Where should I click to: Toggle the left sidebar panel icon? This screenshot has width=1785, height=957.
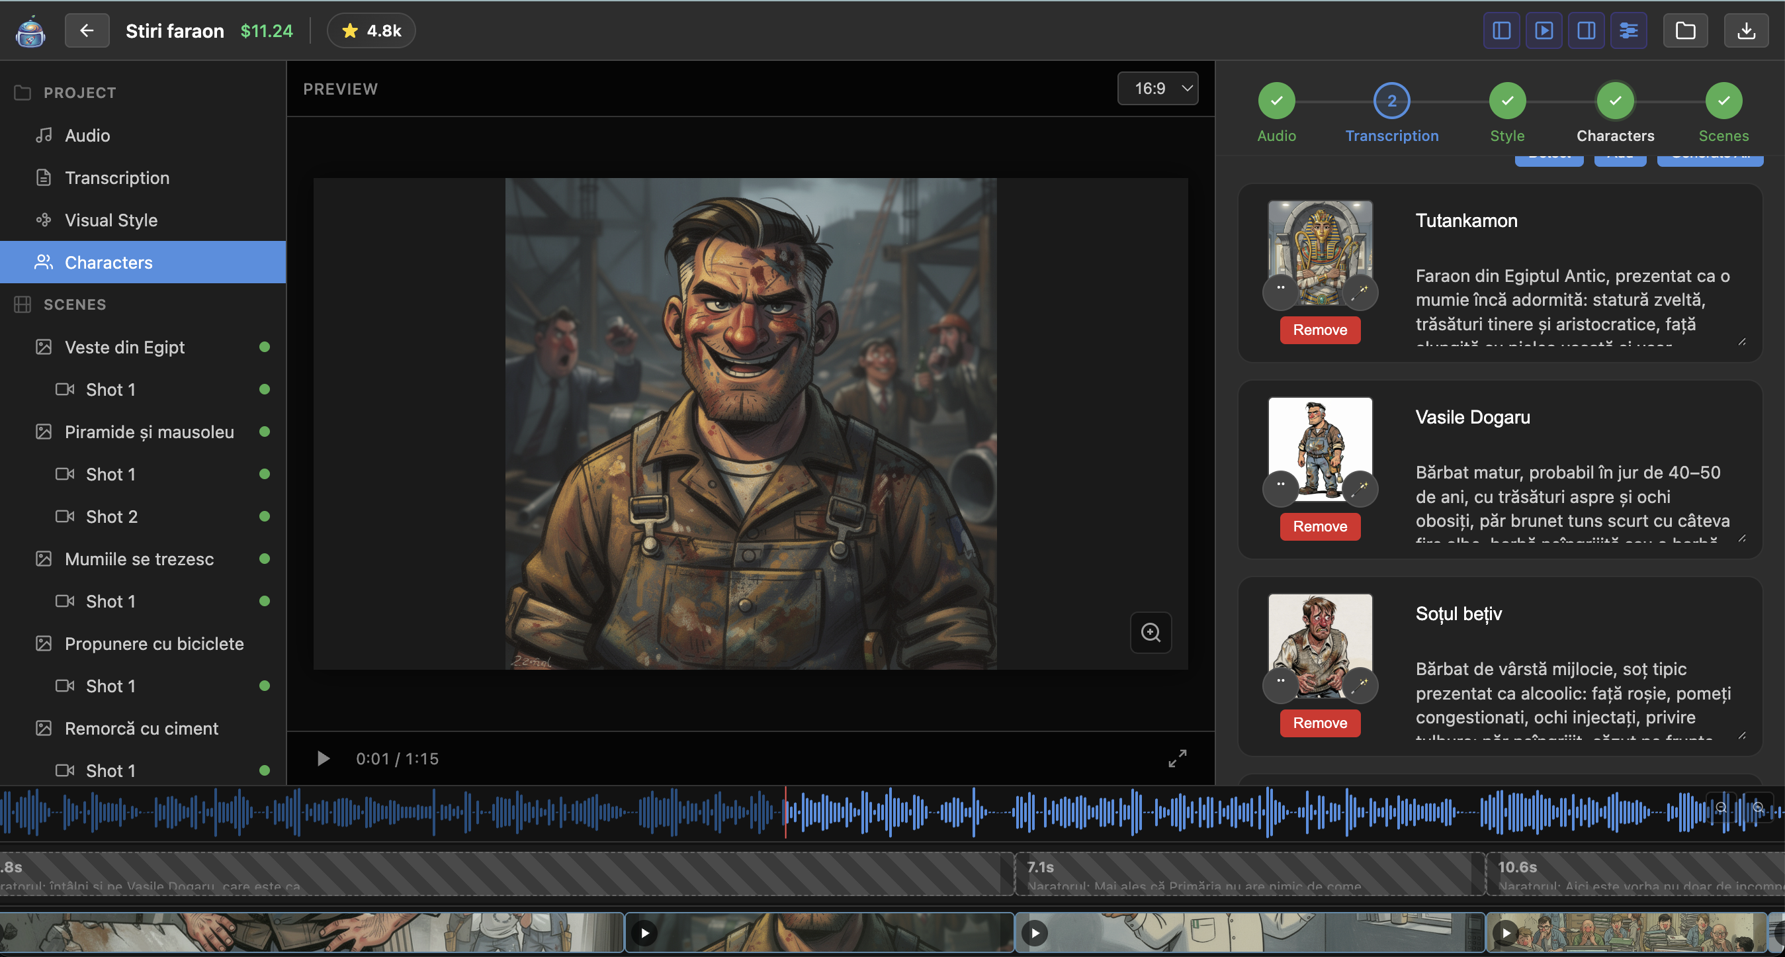(1501, 30)
